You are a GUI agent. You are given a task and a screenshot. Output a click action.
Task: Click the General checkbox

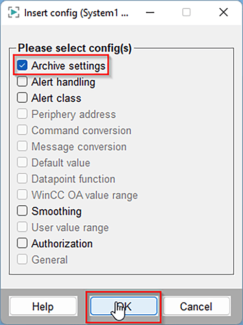(22, 259)
